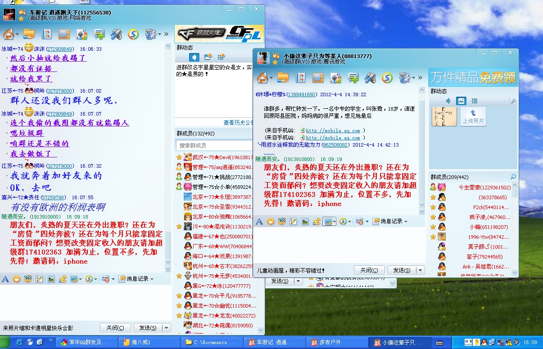Open music sharing icon in 小康 input bar
Image resolution: width=543 pixels, height=349 pixels.
[x=317, y=221]
